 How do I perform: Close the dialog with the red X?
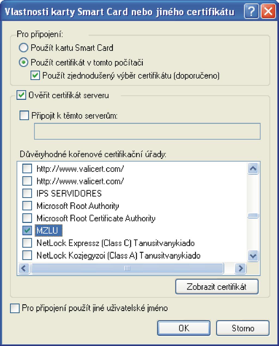coord(268,12)
